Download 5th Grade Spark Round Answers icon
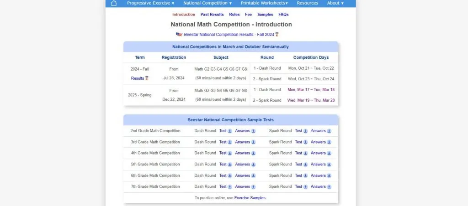Viewport: 468px width, 206px height. click(x=329, y=165)
